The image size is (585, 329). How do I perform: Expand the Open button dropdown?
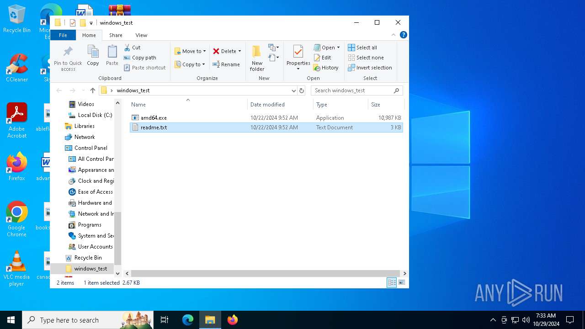click(338, 48)
